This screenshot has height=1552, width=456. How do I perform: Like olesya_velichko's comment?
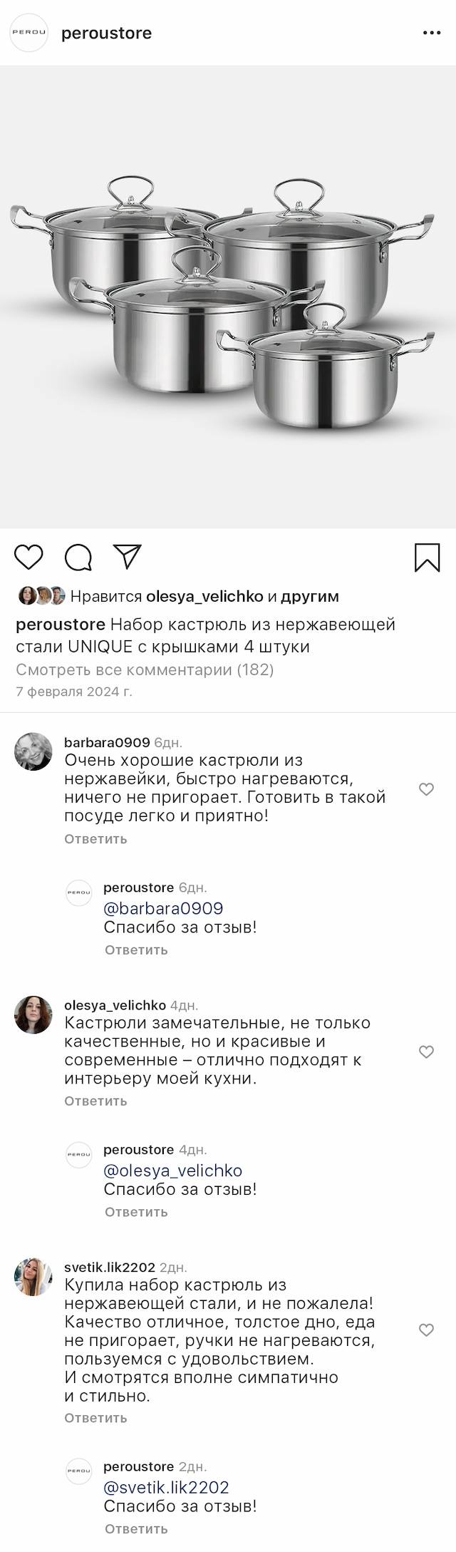(426, 1052)
